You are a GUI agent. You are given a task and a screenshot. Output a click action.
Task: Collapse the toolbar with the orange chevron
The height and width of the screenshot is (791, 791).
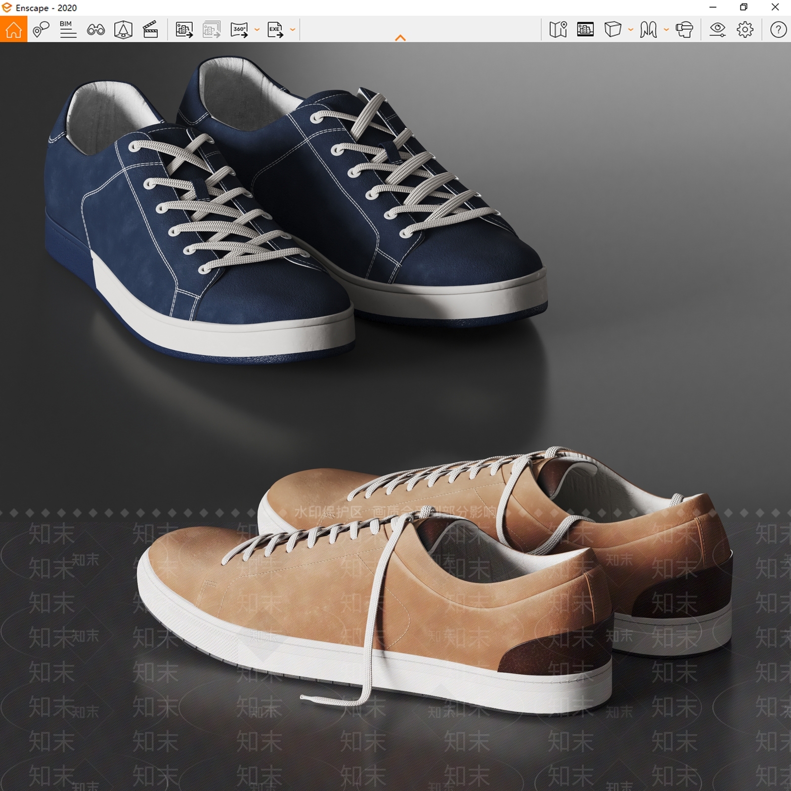pyautogui.click(x=400, y=38)
